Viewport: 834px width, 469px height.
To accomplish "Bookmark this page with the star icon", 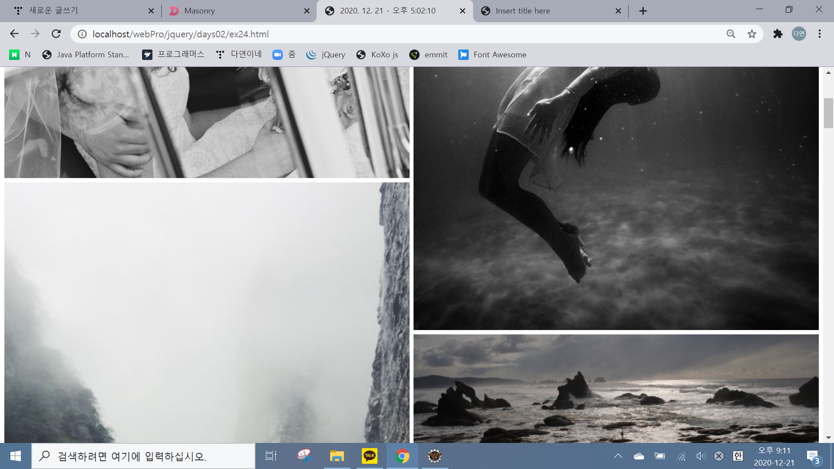I will click(x=751, y=34).
